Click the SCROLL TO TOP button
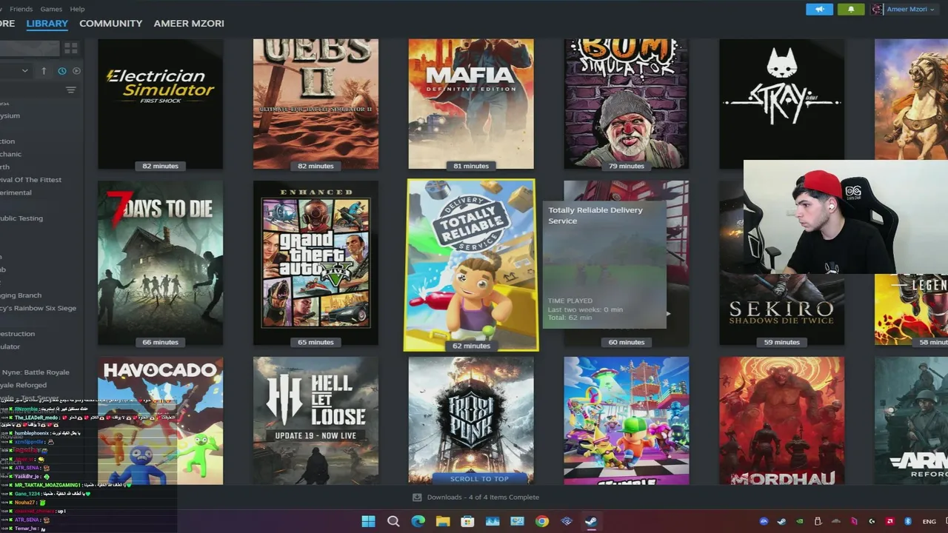The width and height of the screenshot is (948, 533). click(480, 479)
